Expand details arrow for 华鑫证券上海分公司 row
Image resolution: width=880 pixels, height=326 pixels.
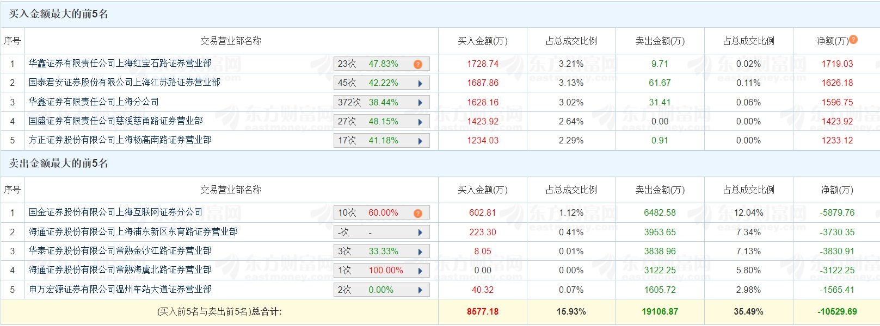coord(420,102)
